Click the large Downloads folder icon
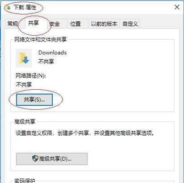Screen dimensions: 184x183 (x=24, y=58)
